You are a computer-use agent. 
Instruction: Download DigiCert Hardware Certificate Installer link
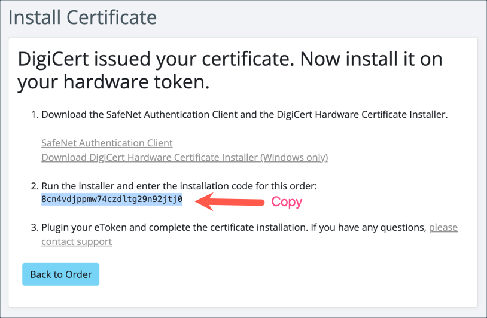coord(185,157)
